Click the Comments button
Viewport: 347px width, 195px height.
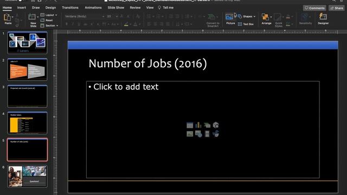[314, 8]
